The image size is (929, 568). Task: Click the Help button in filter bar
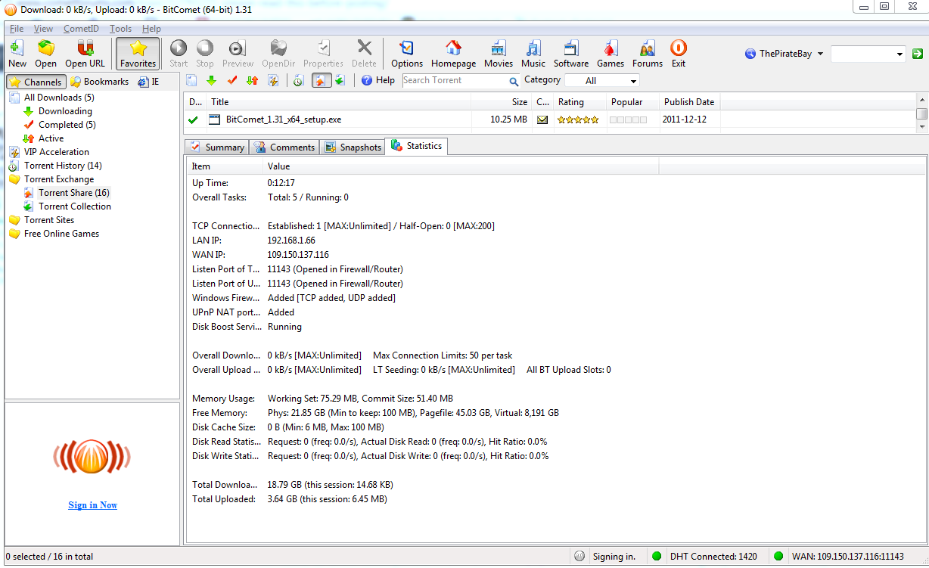378,80
